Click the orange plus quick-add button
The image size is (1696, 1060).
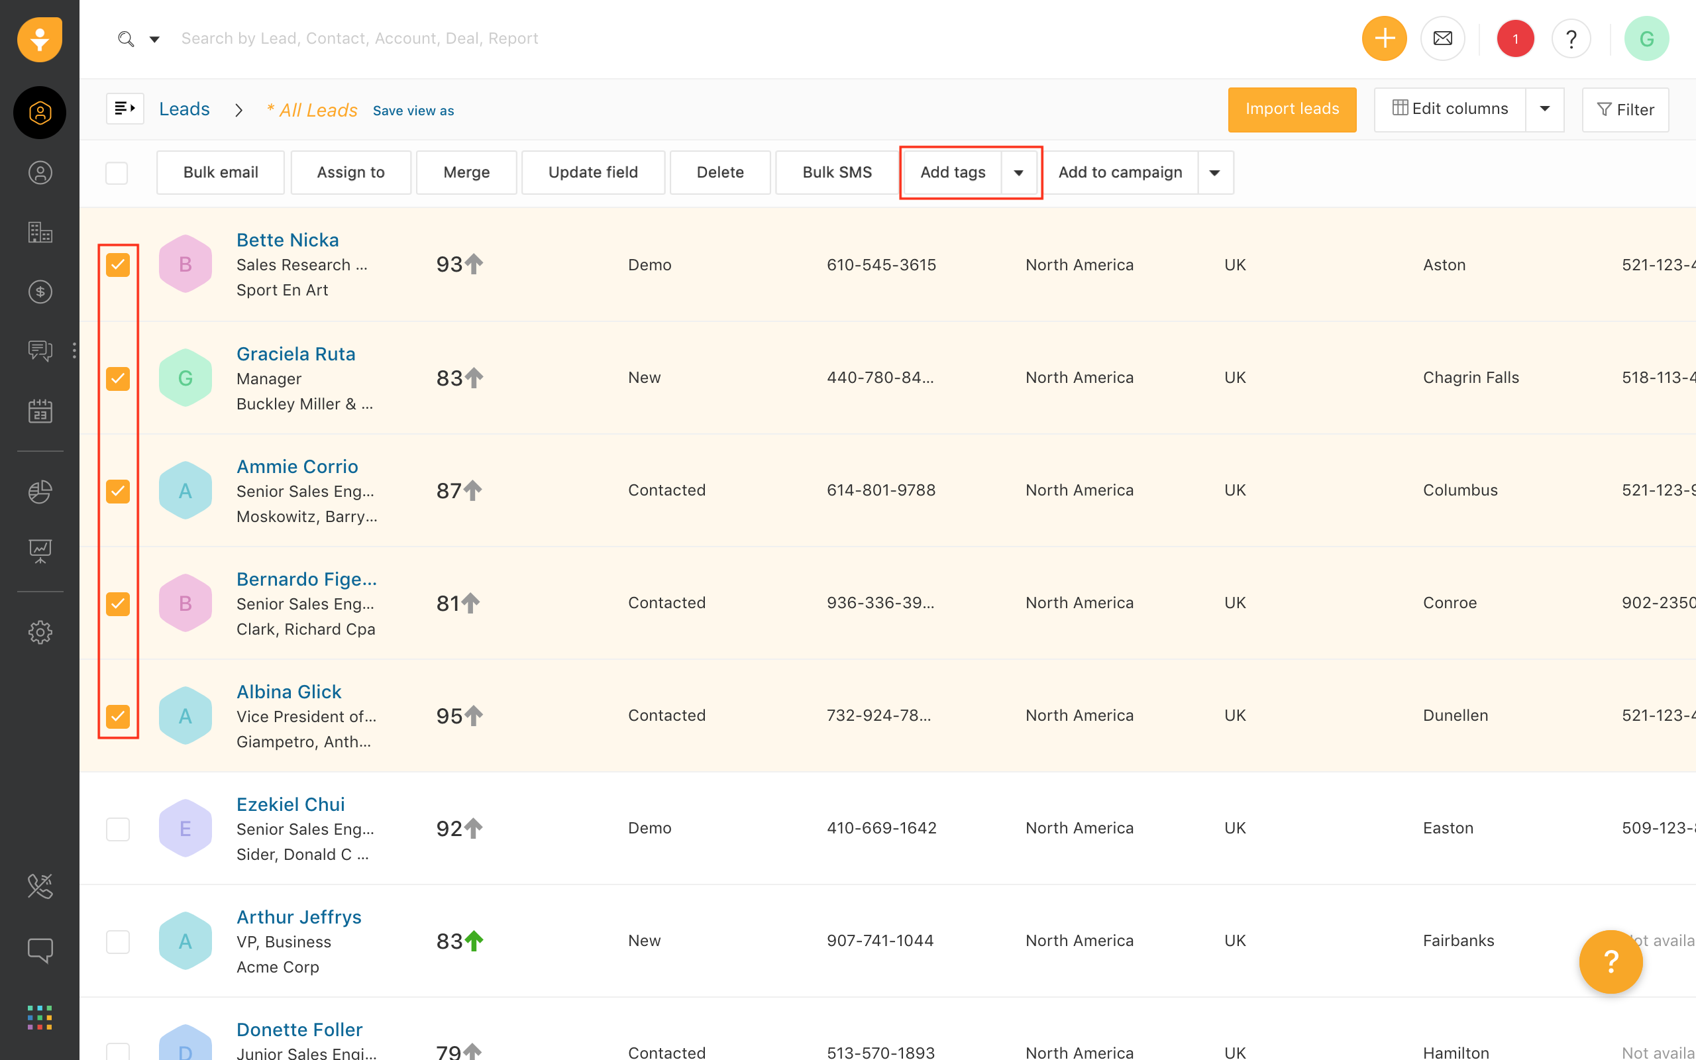[x=1384, y=38]
